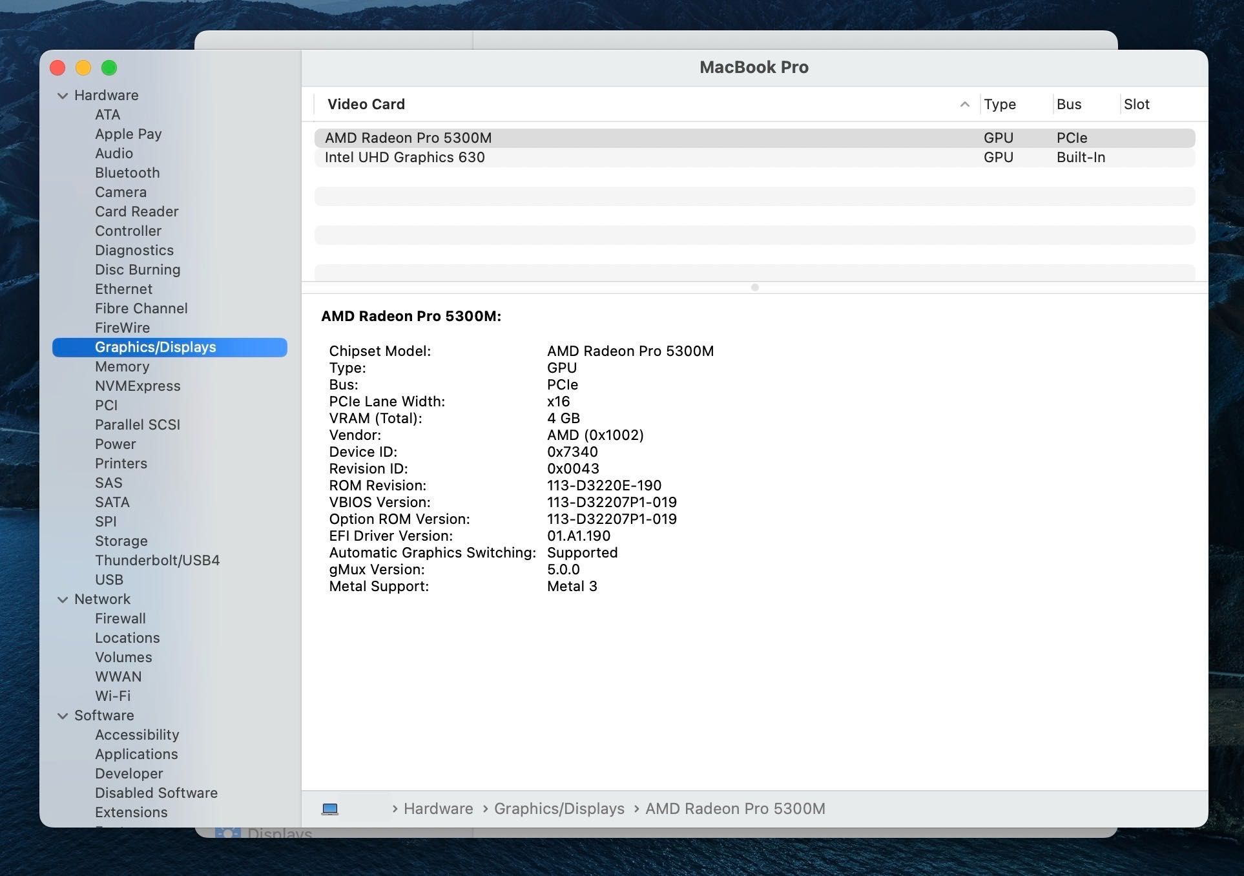
Task: Select SATA in sidebar
Action: tap(112, 502)
